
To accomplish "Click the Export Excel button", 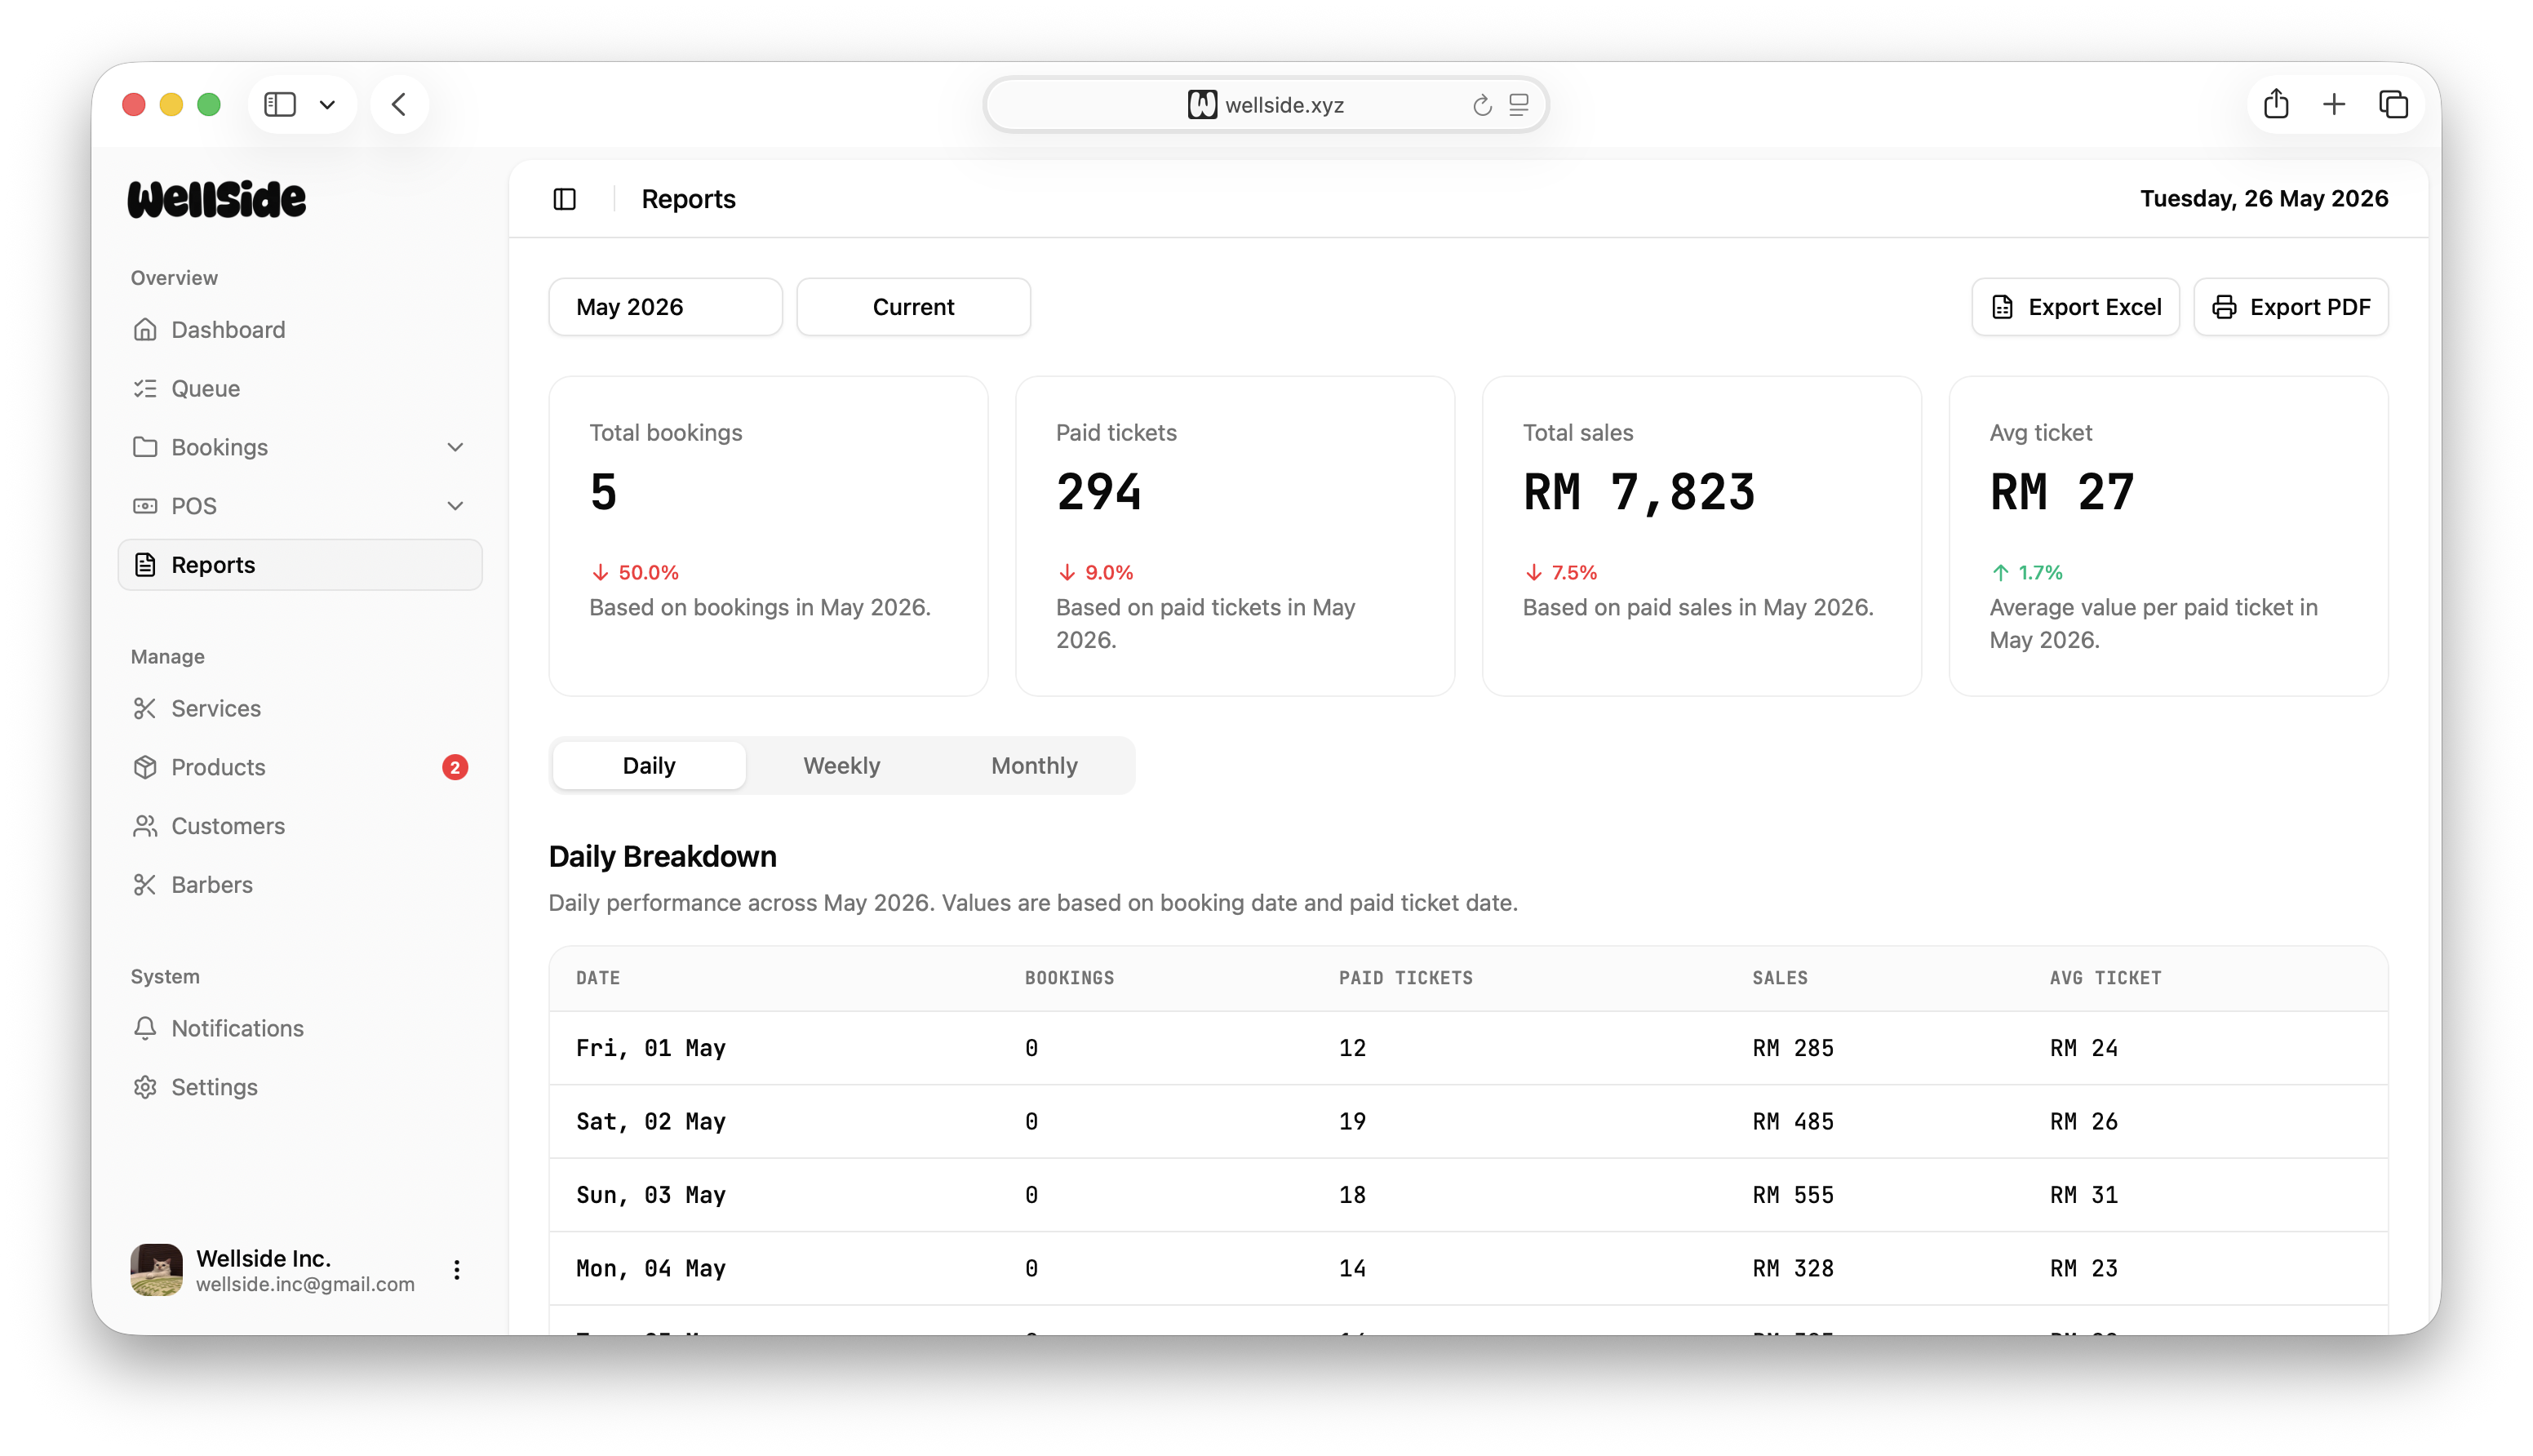I will (x=2075, y=307).
